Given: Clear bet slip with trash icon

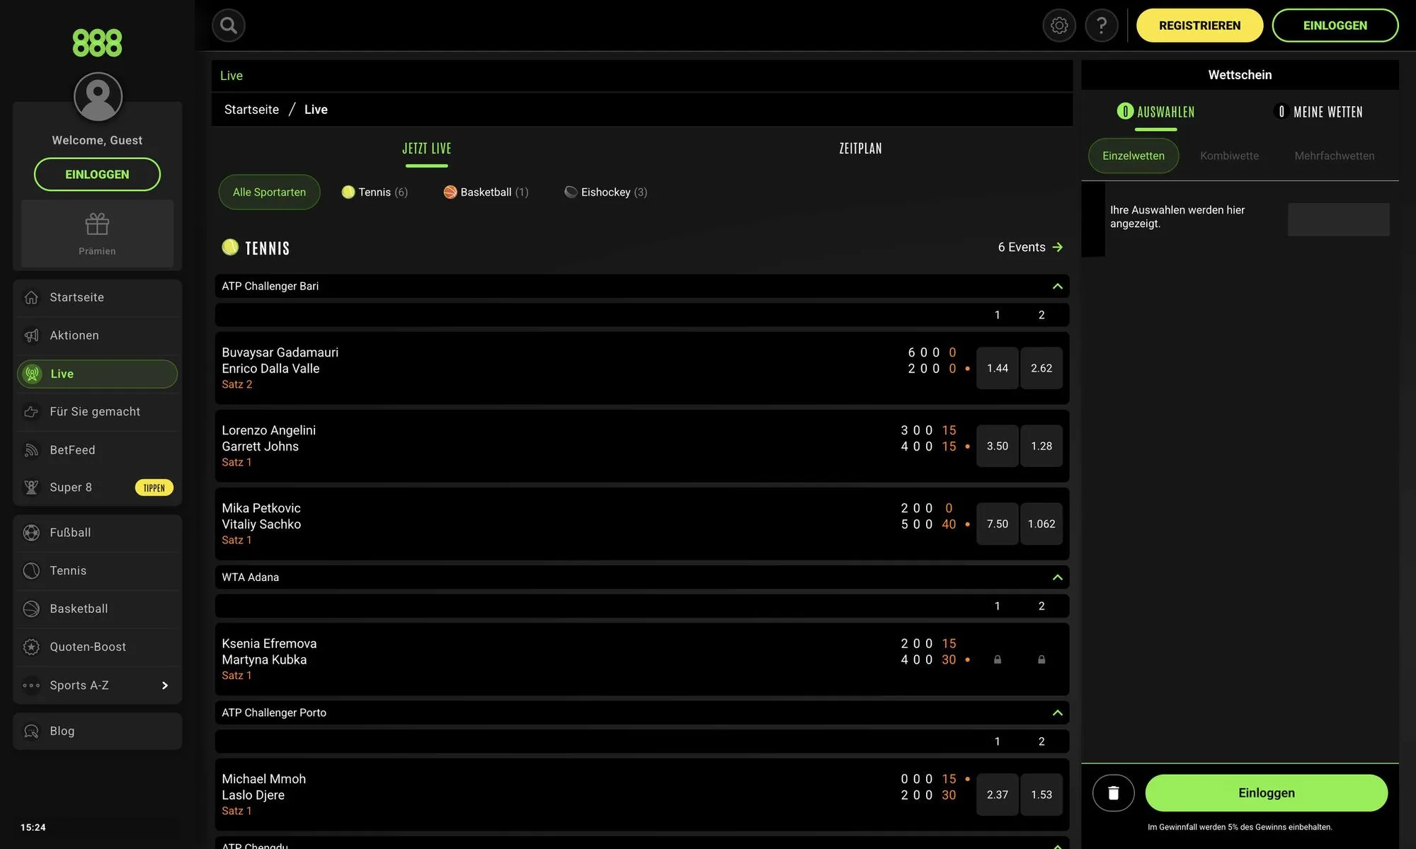Looking at the screenshot, I should click(1113, 793).
